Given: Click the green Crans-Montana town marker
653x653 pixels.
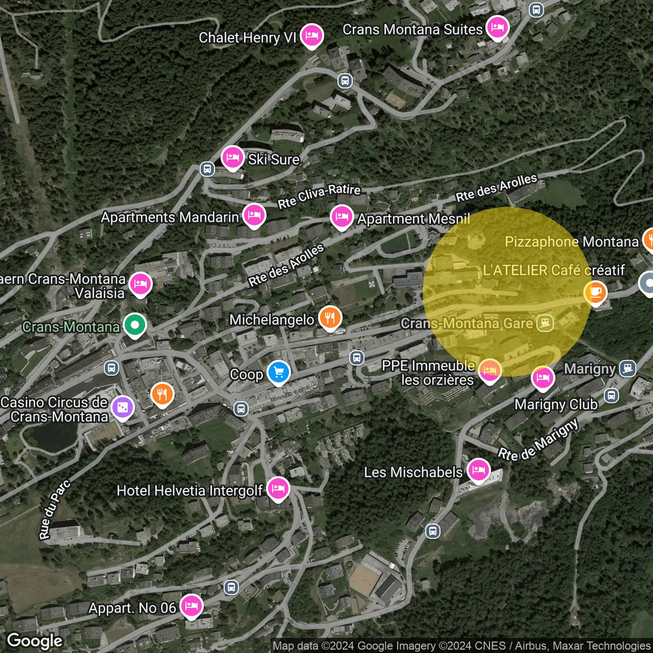Looking at the screenshot, I should coord(135,325).
